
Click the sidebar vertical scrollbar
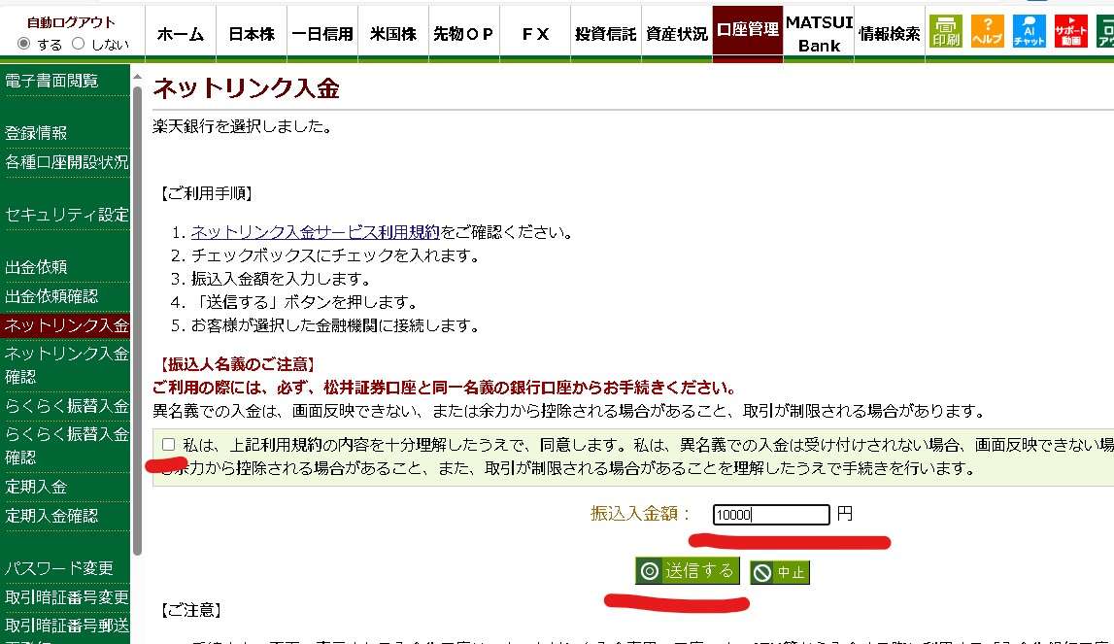click(x=137, y=320)
